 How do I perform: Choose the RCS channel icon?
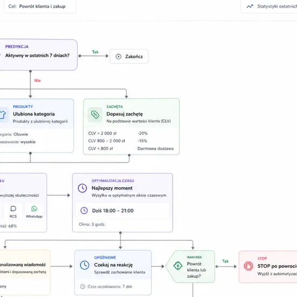pos(13,209)
